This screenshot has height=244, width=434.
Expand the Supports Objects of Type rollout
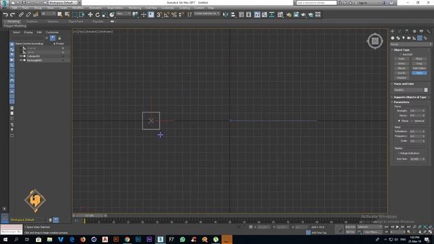(x=410, y=97)
